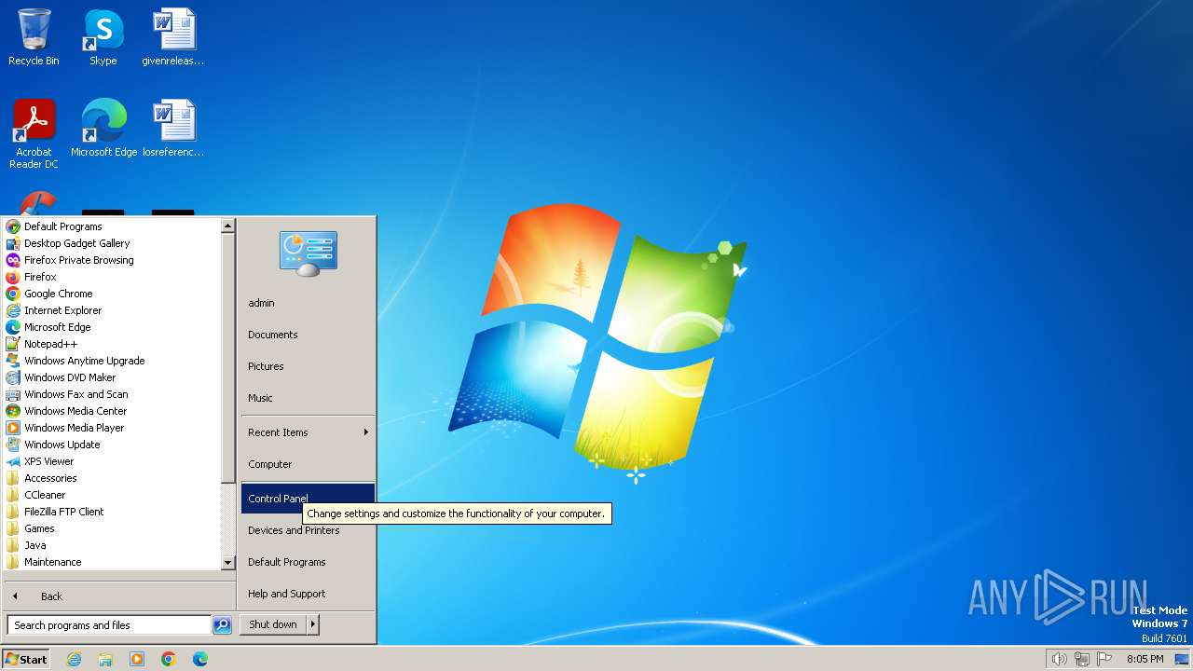Open Devices and Printers
This screenshot has height=671, width=1193.
(x=308, y=530)
